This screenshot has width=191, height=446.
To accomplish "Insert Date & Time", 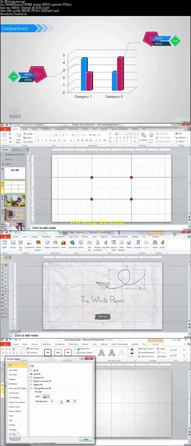I will pyautogui.click(x=114, y=245).
